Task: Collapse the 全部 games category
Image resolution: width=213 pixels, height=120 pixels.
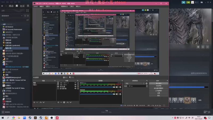Action: click(2, 24)
